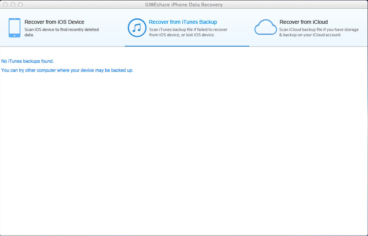This screenshot has width=368, height=236.
Task: Minimize the window using the middle title bar button
Action: tap(13, 5)
